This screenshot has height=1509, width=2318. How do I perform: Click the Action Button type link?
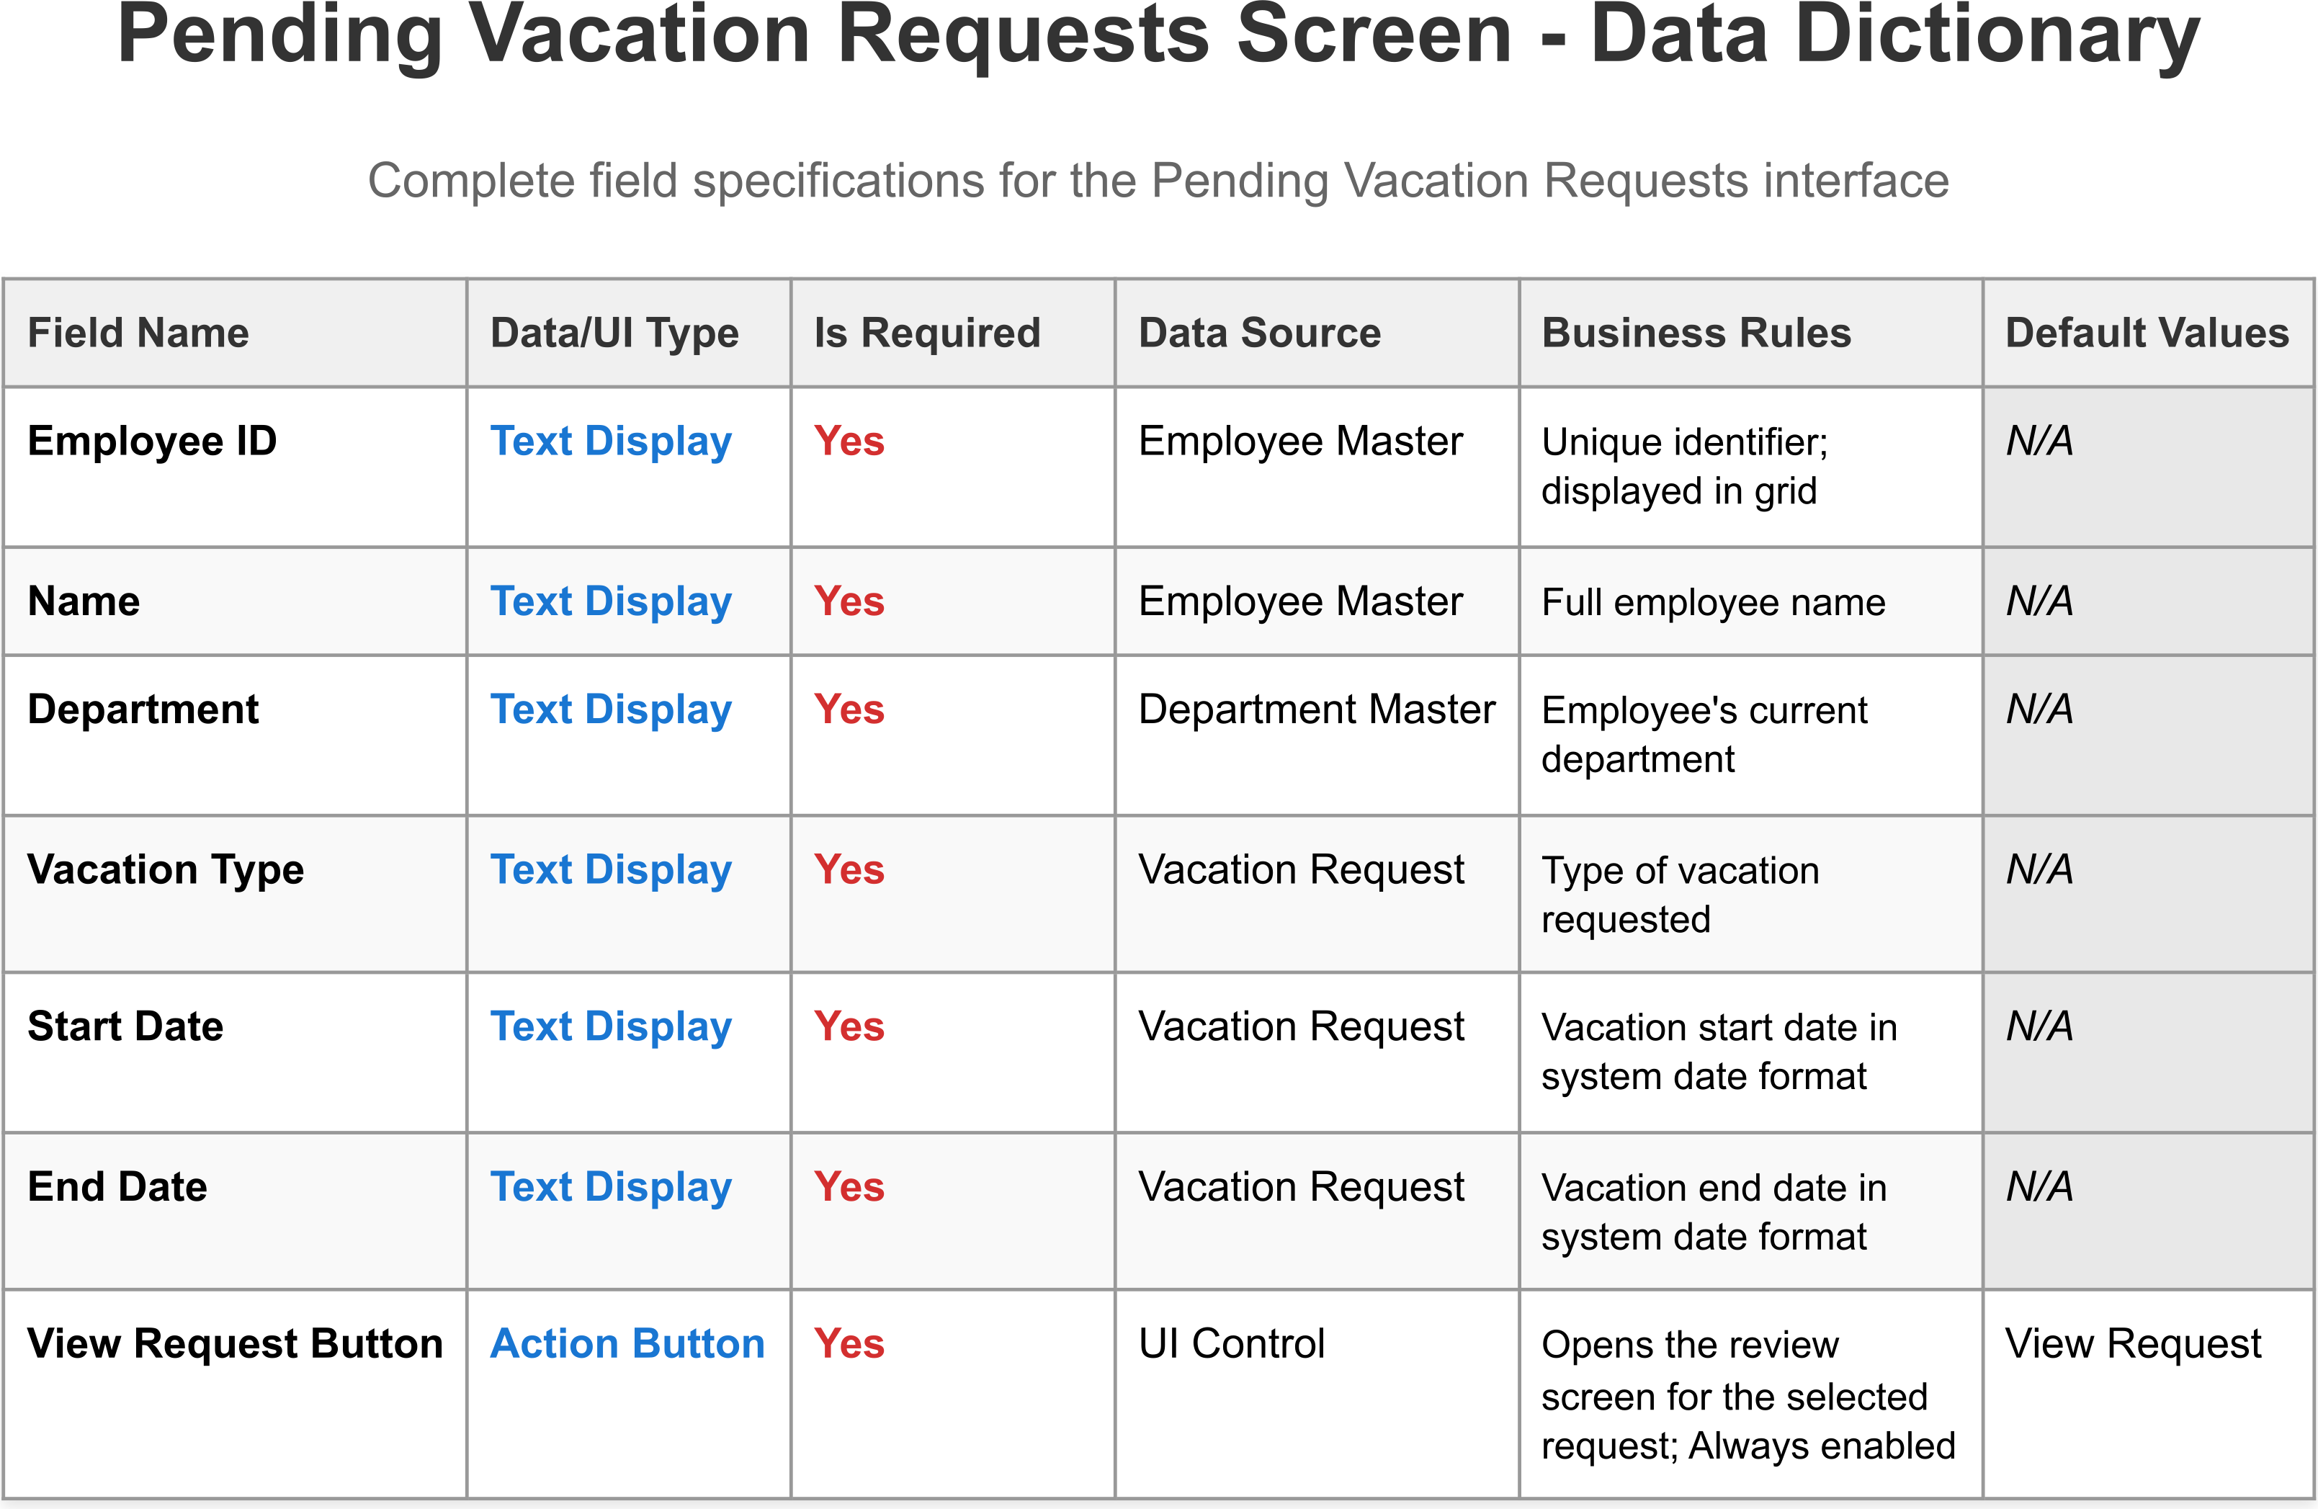pyautogui.click(x=627, y=1343)
